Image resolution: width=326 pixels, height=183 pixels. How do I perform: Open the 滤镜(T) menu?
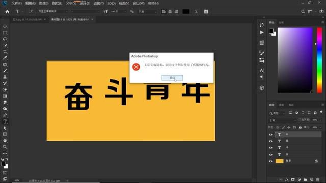[98, 4]
